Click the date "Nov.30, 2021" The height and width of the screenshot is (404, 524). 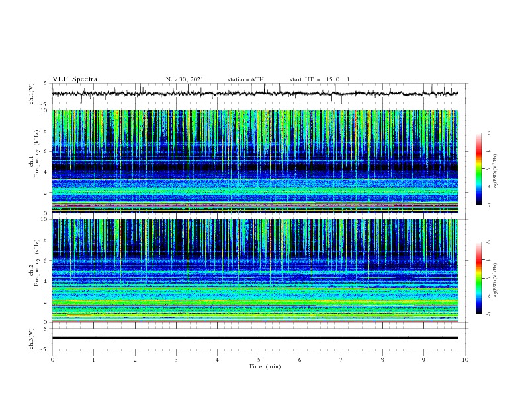pos(185,79)
